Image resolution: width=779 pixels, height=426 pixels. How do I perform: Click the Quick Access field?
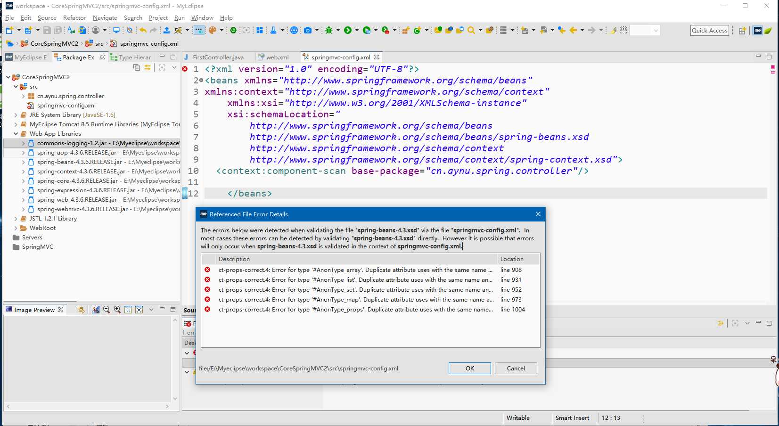(x=710, y=30)
